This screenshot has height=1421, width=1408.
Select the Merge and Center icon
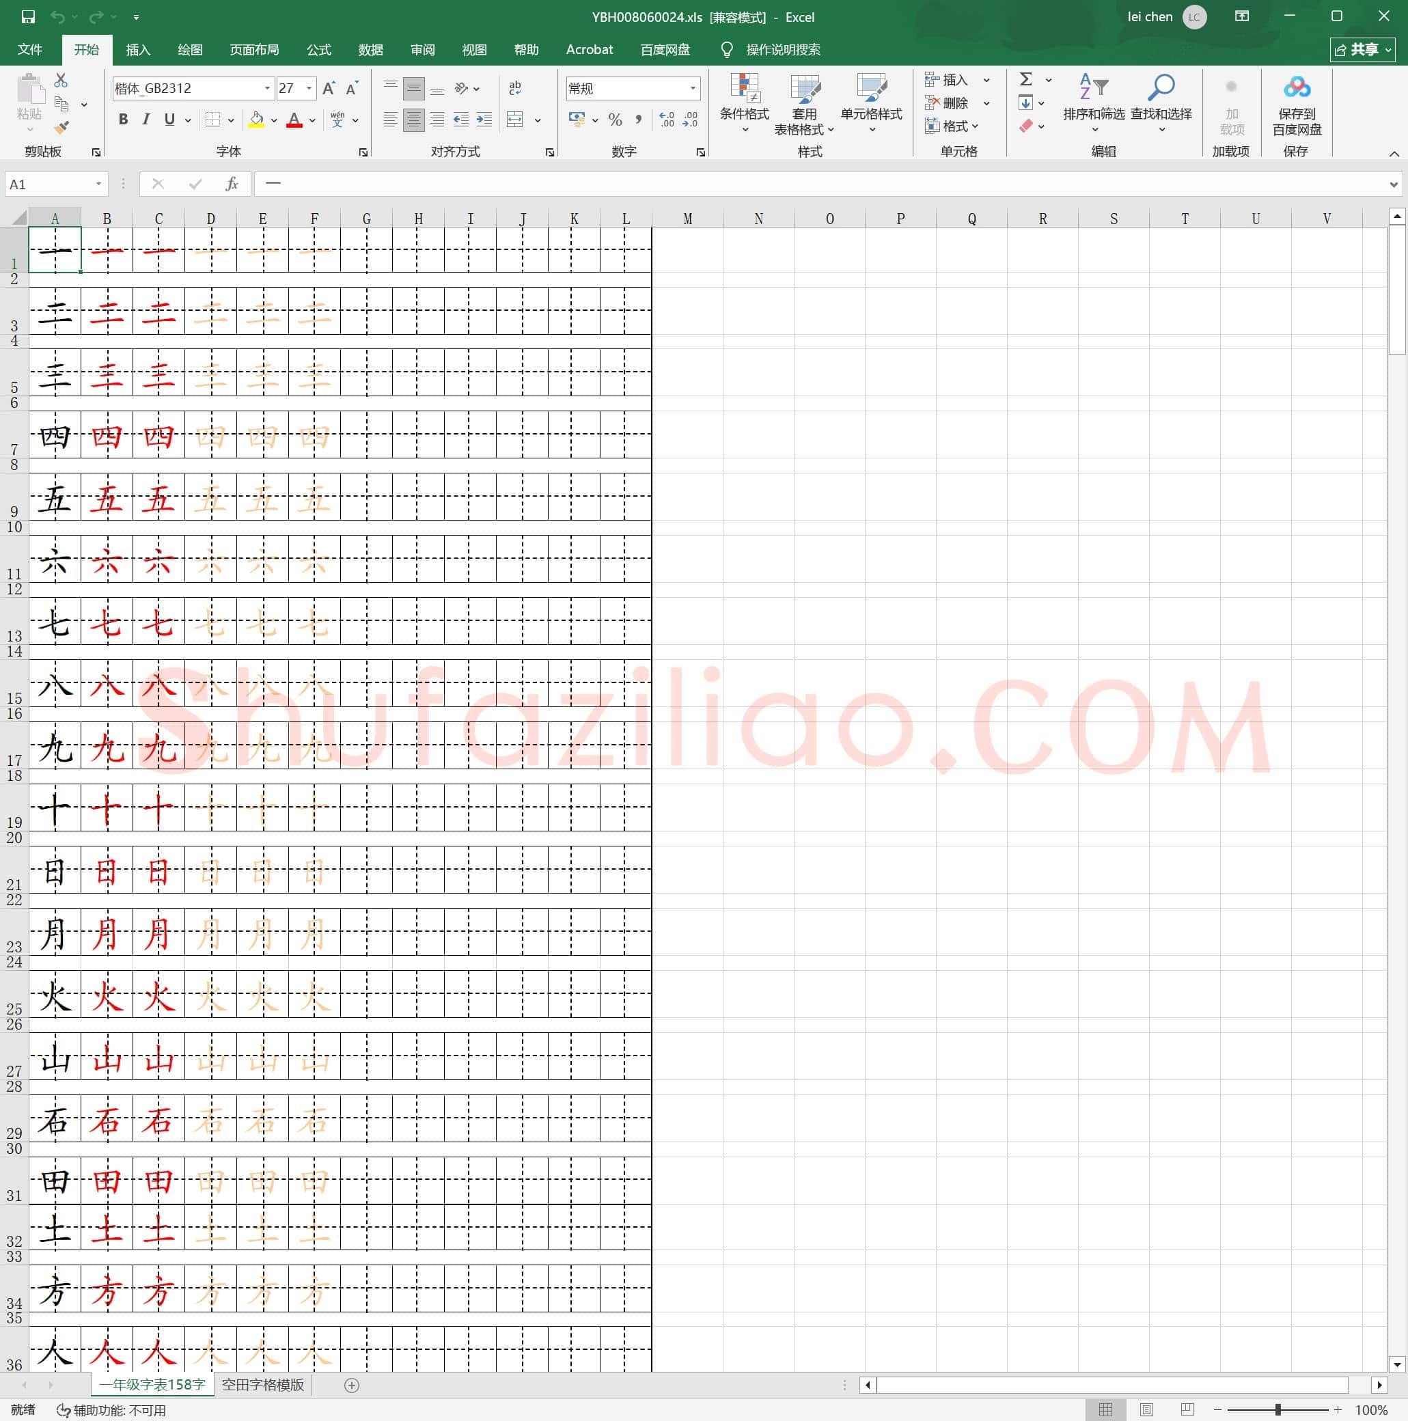pos(515,120)
